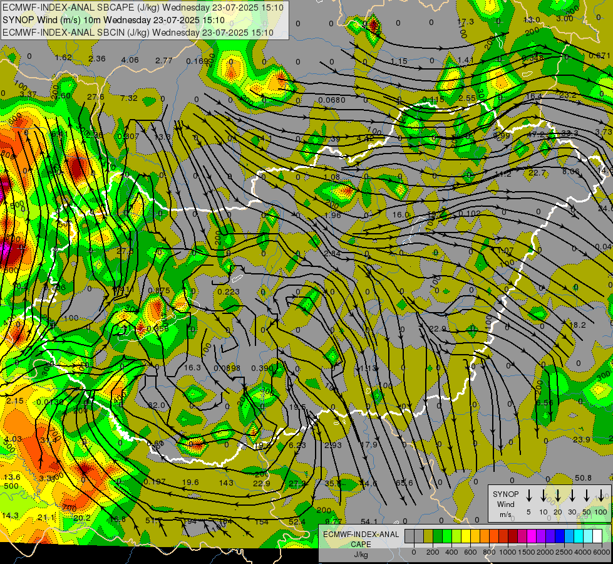613x564 pixels.
Task: Click the 47.2 value on the map
Action: point(536,135)
